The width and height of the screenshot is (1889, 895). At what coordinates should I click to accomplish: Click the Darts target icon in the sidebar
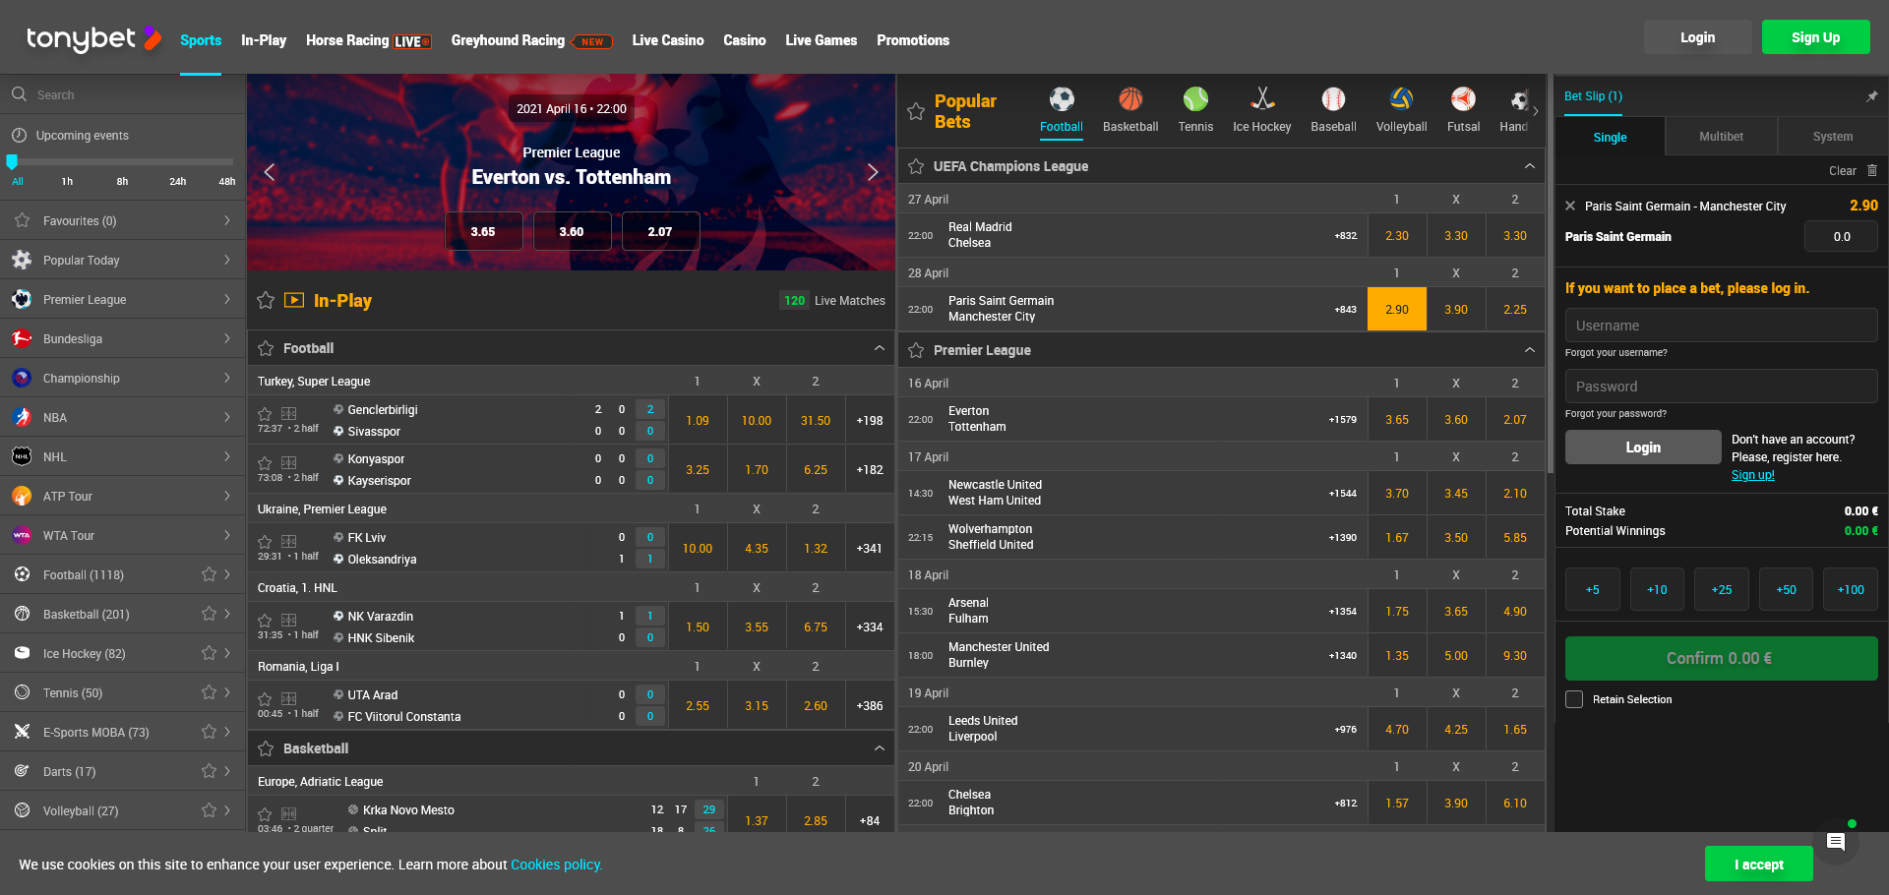pyautogui.click(x=22, y=771)
